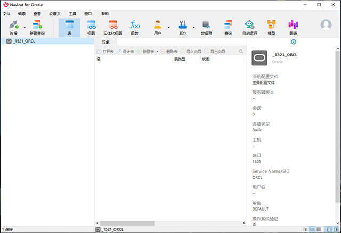Switch to detail grid view
341x233 pixels.
click(319, 229)
